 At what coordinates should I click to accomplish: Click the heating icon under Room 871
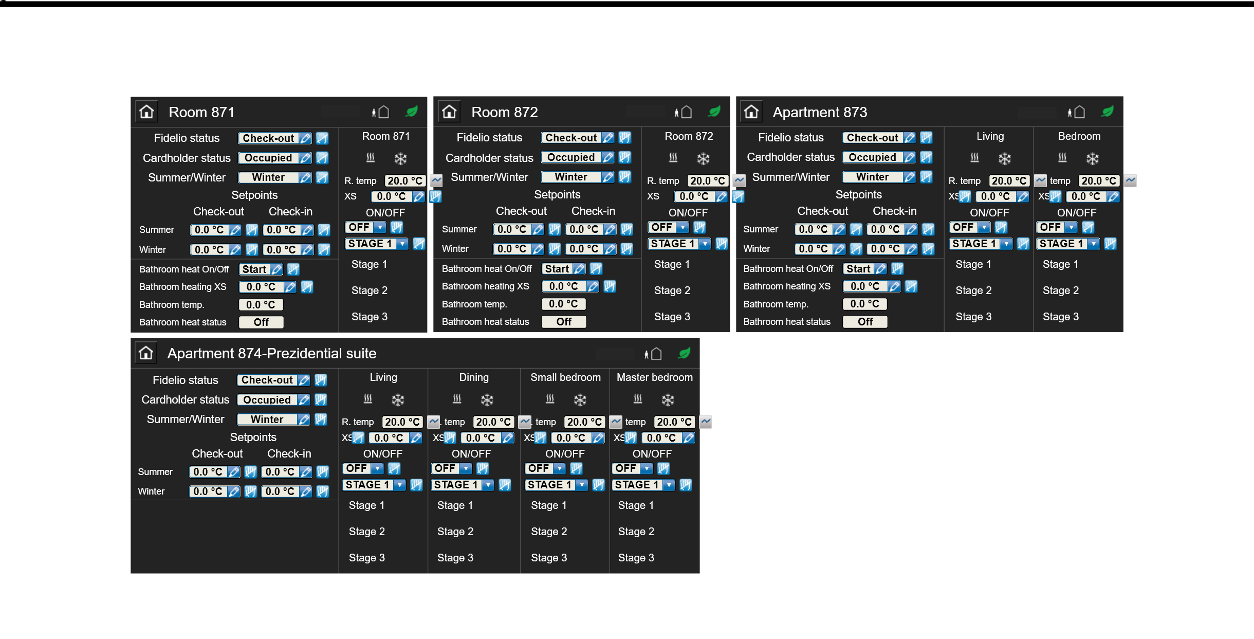point(371,158)
